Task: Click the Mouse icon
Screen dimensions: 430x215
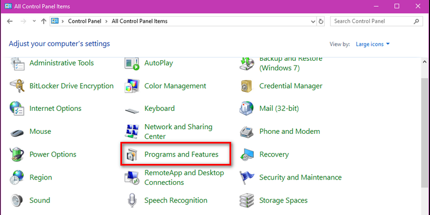Action: (17, 133)
